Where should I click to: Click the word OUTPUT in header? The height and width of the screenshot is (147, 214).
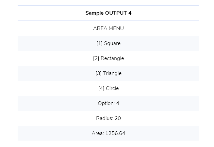[x=116, y=13]
